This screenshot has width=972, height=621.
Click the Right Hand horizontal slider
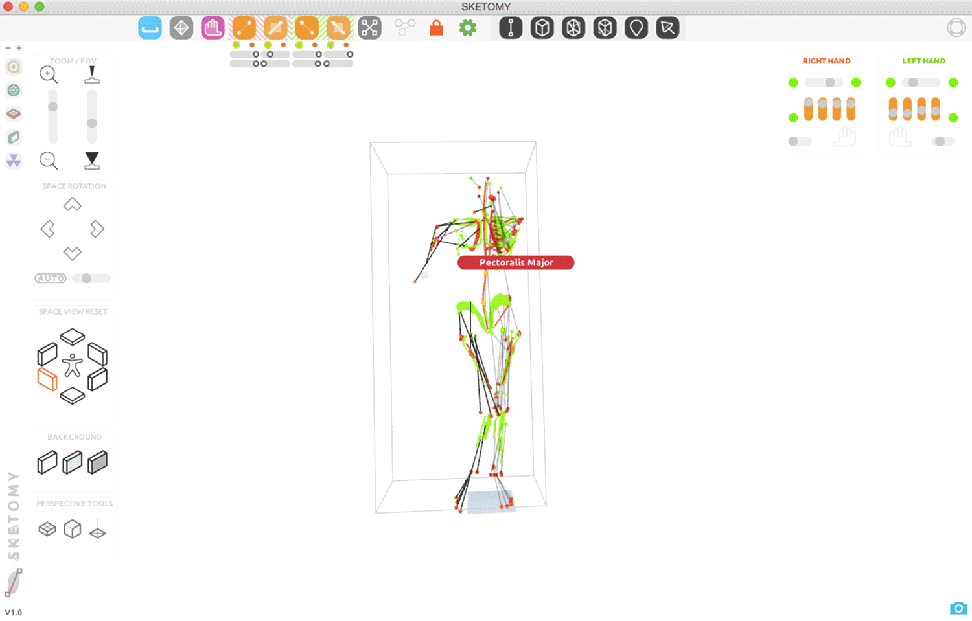(824, 82)
